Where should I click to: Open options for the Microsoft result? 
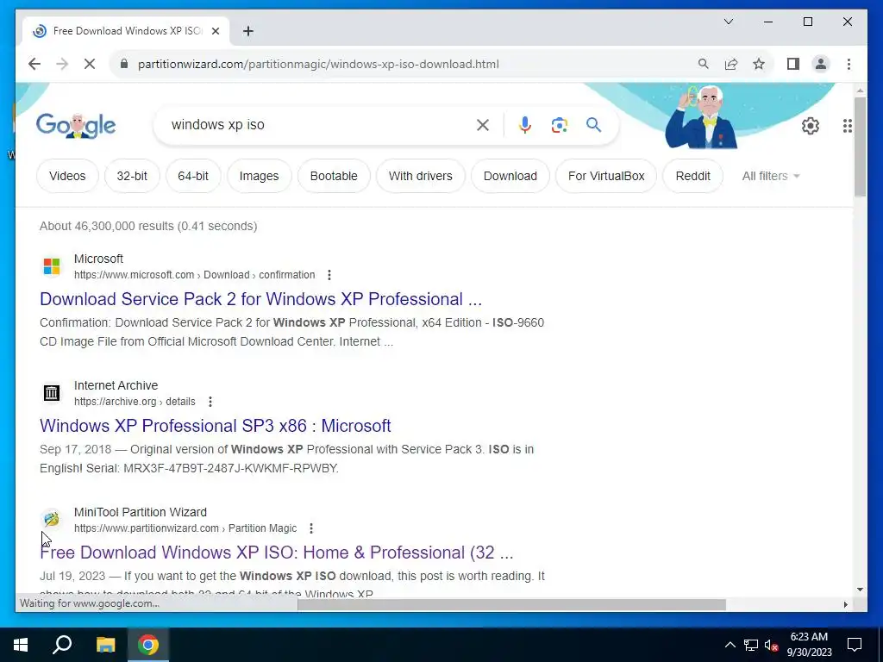pos(329,275)
